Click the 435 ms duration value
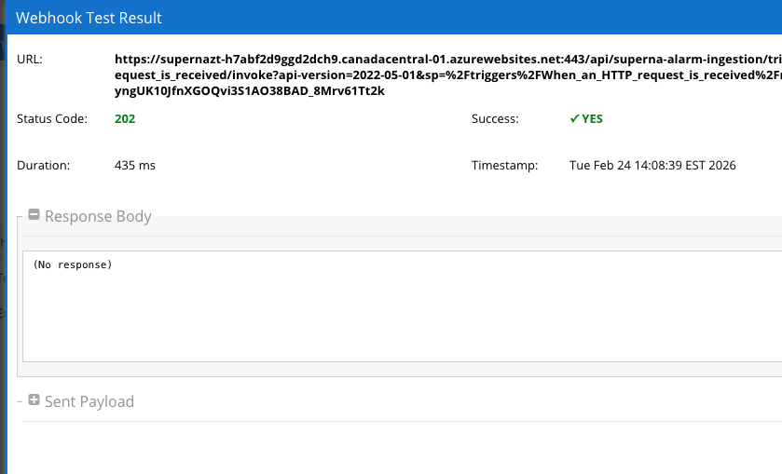Viewport: 782px width, 474px height. point(135,166)
